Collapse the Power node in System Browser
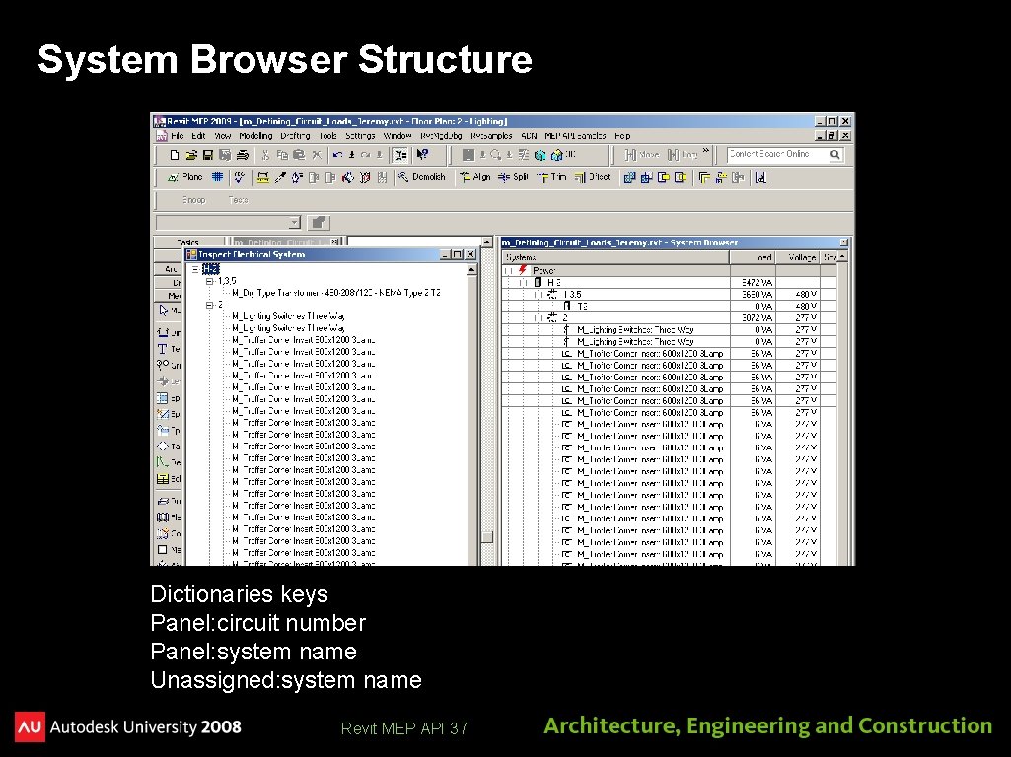 (509, 271)
